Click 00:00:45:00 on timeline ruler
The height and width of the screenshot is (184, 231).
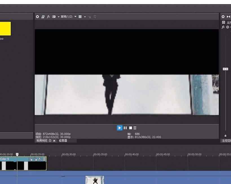coord(163,154)
